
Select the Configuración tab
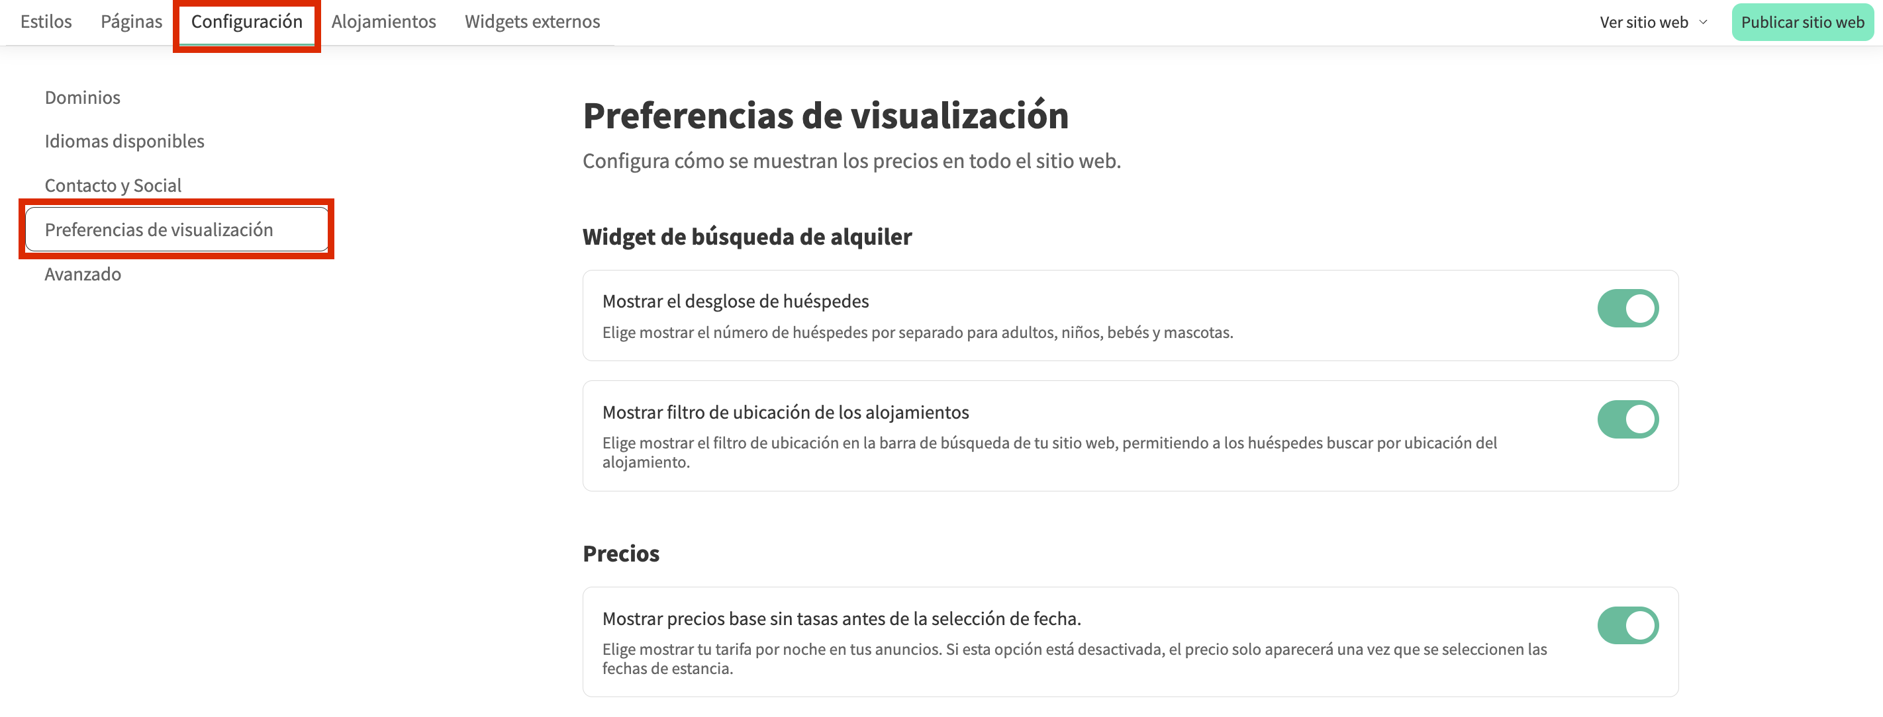[246, 22]
